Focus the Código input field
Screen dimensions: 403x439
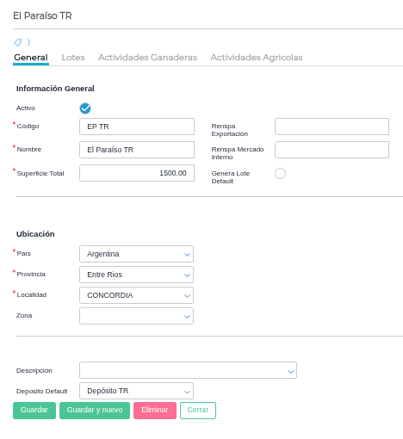coord(137,127)
